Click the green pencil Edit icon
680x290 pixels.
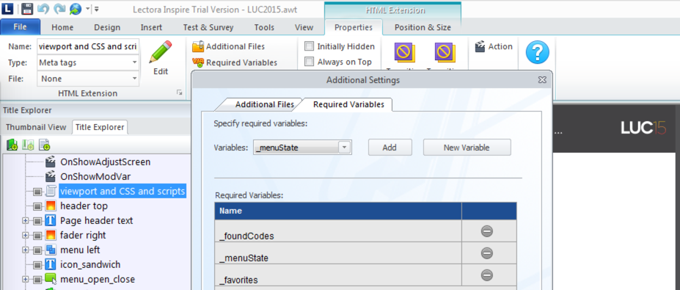click(161, 53)
